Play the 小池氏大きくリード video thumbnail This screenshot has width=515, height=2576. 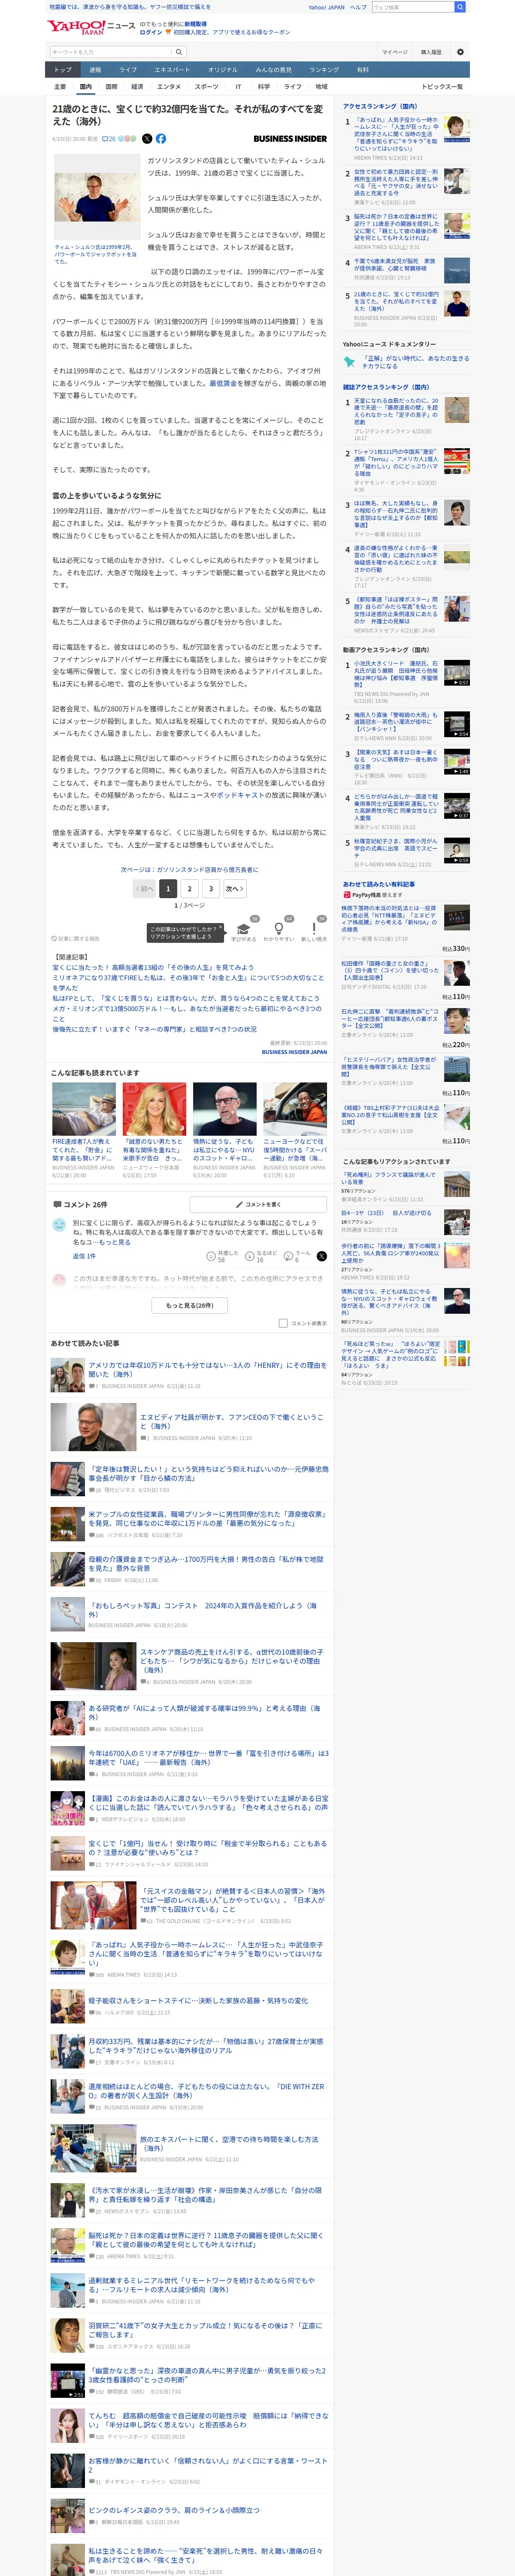(456, 673)
